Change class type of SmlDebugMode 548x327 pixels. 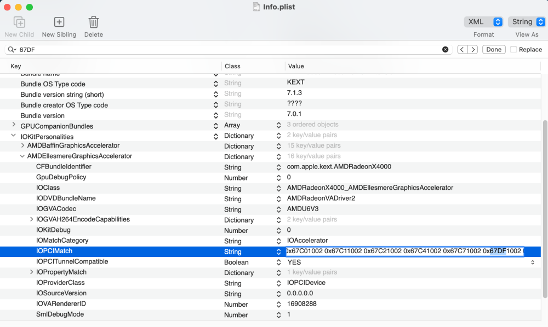(278, 315)
